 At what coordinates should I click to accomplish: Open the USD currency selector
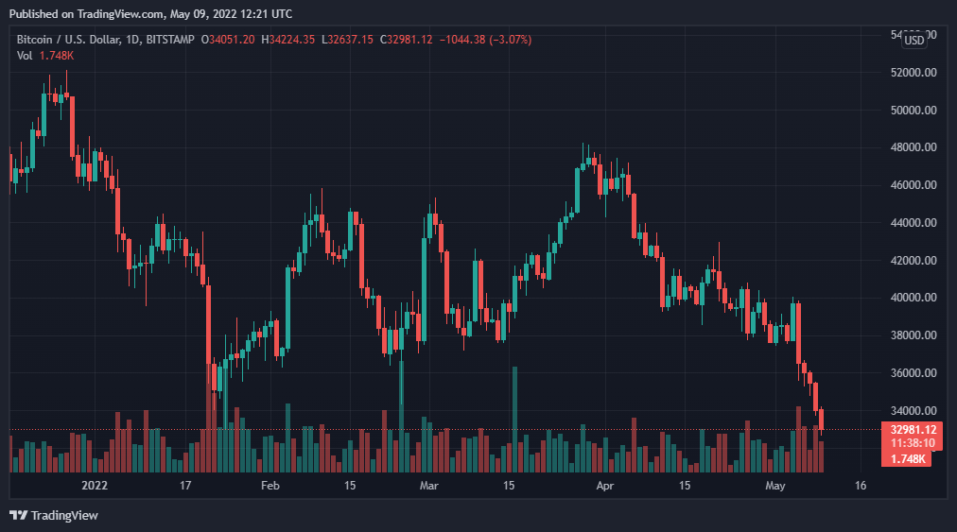click(914, 40)
